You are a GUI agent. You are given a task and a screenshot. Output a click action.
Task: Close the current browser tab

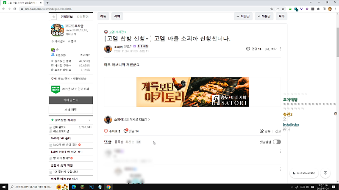pos(41,3)
